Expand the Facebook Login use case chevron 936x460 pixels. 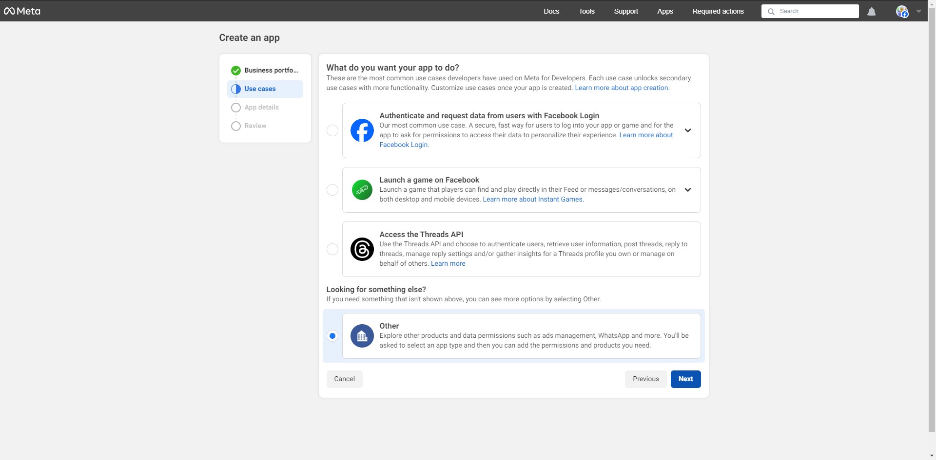pos(687,130)
